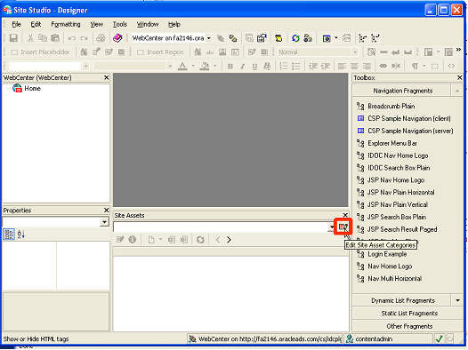
Task: Click the purple book help icon
Action: point(117,38)
